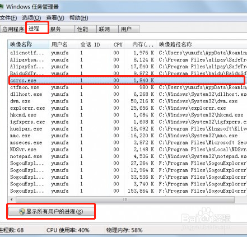Viewport: 247px width, 237px height.
Task: Select the SogouExpl... row using 33,536 K
Action: pos(128,177)
